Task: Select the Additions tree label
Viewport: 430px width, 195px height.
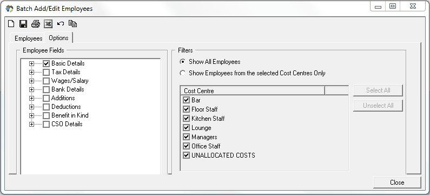Action: [63, 99]
